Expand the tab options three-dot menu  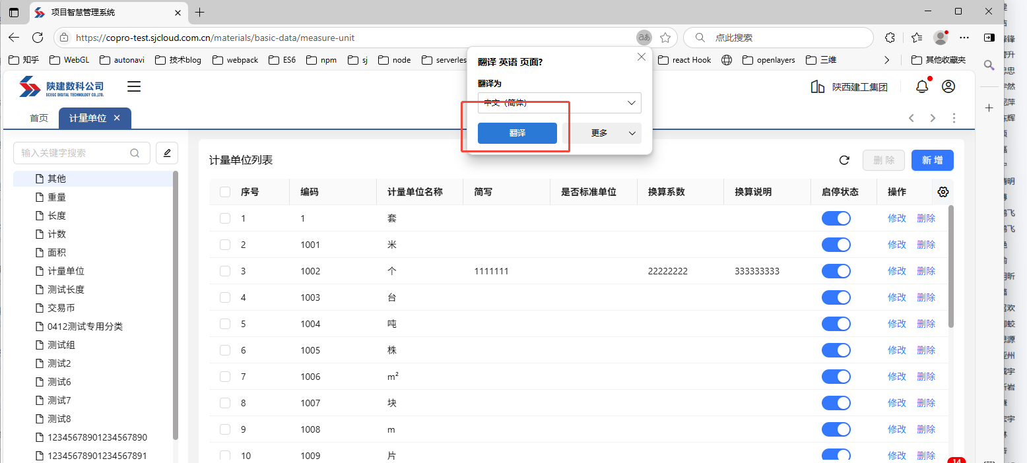tap(954, 118)
